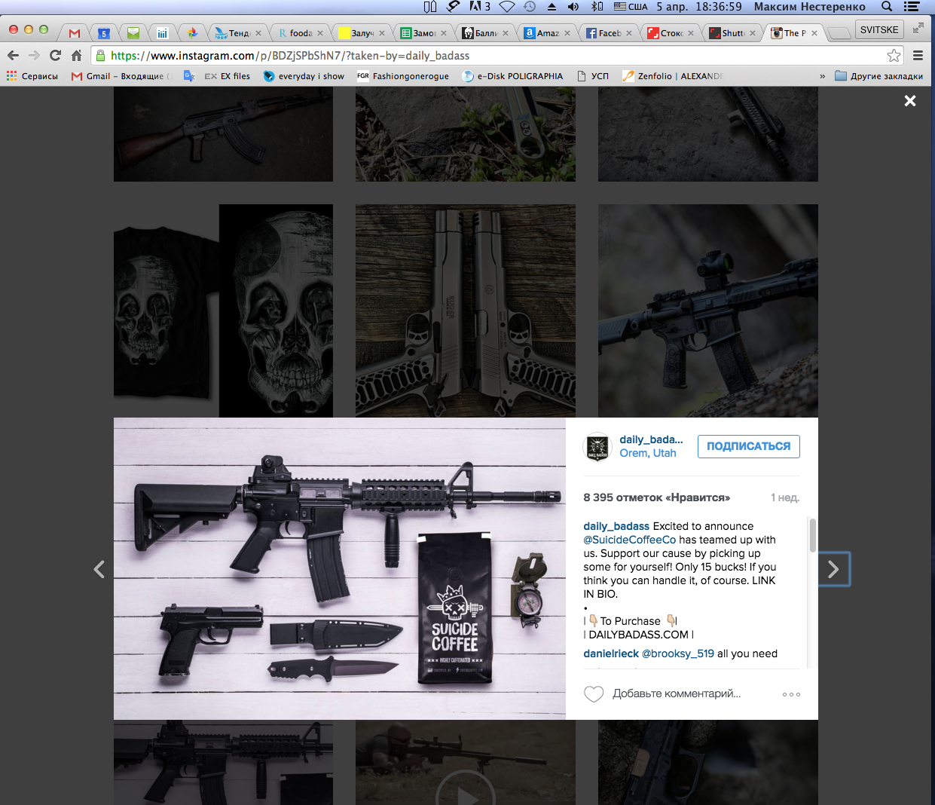Open the Bluetooth menu bar icon

click(x=597, y=7)
